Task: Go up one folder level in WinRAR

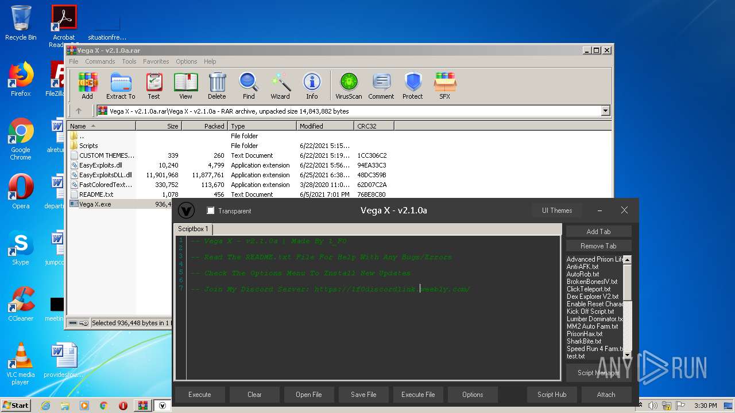Action: coord(79,111)
